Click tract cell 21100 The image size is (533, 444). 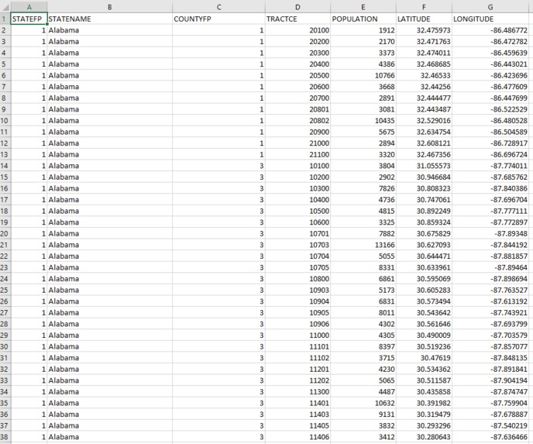pos(297,154)
